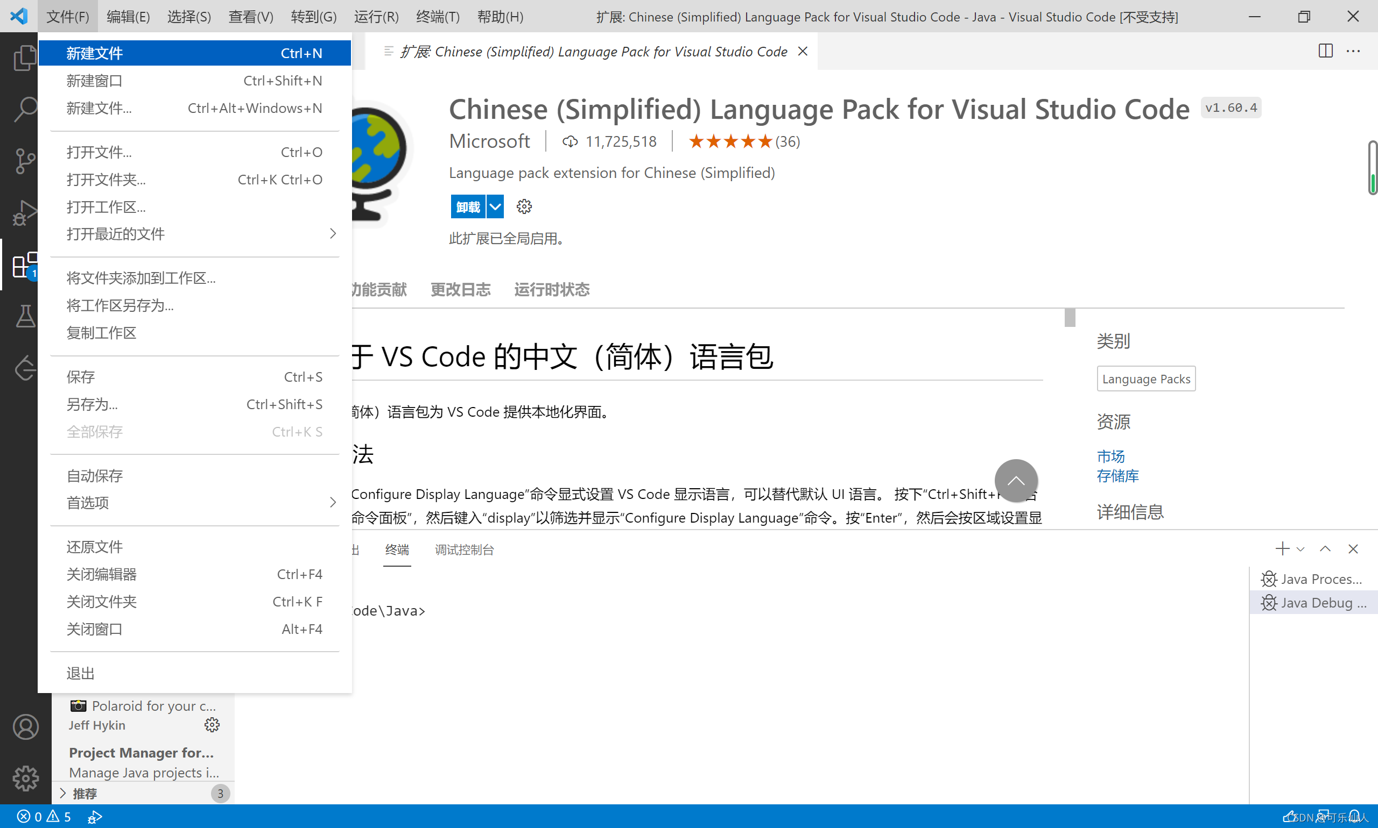Image resolution: width=1378 pixels, height=828 pixels.
Task: Open the 存储库 repository link
Action: (x=1117, y=475)
